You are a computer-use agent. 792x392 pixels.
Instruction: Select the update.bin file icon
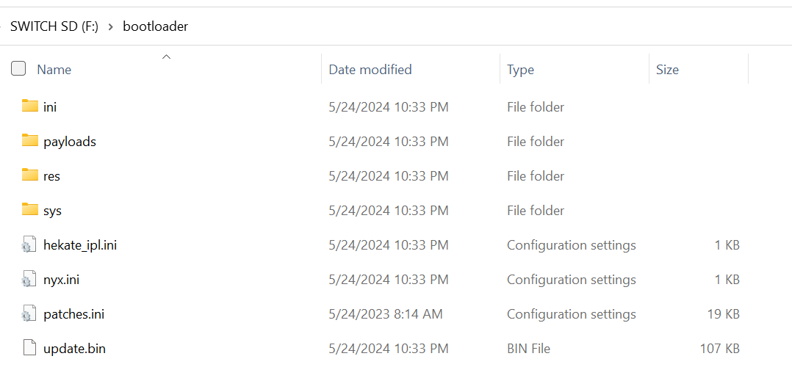tap(30, 348)
